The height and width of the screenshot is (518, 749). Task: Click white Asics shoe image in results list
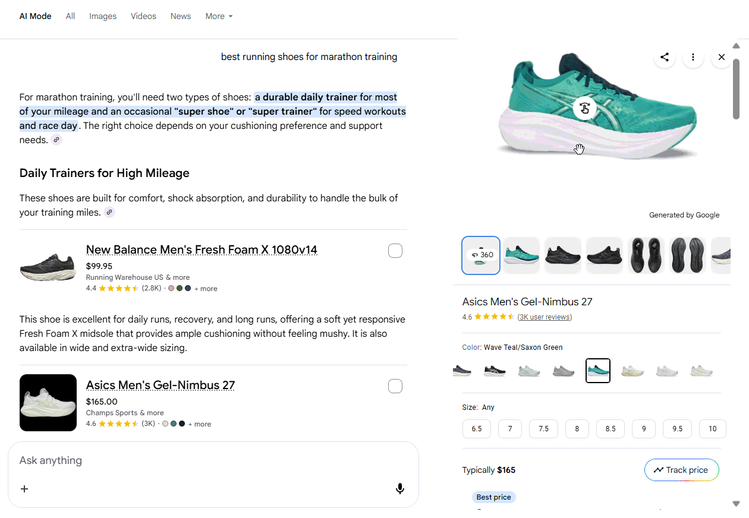click(48, 403)
